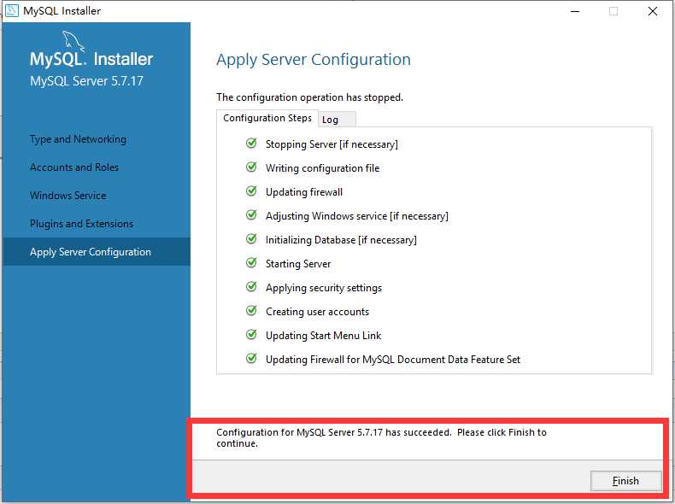
Task: Click MySQL Installer title bar app icon
Action: (12, 11)
